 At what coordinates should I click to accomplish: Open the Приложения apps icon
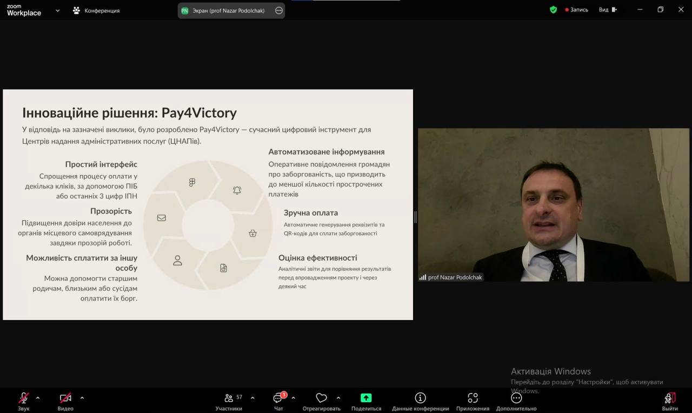click(x=473, y=398)
